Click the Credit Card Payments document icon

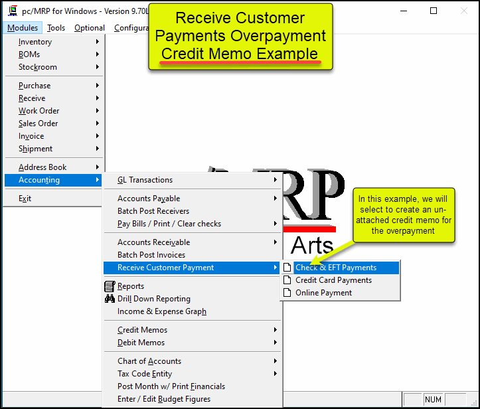[x=287, y=280]
